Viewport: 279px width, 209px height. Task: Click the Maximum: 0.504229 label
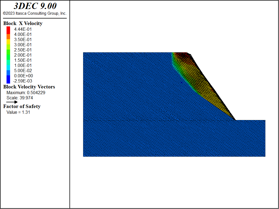tap(26, 93)
